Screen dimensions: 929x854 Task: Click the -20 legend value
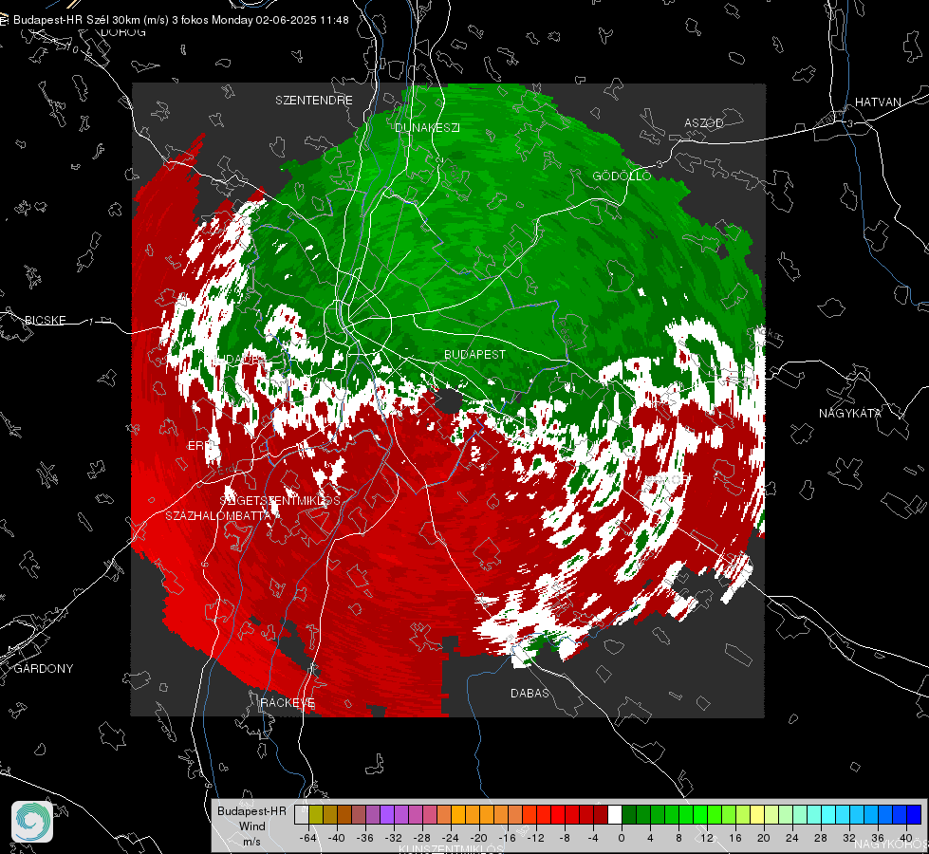[x=478, y=838]
